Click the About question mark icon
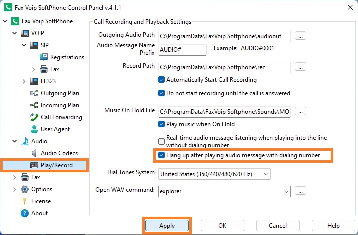The image size is (358, 235). pos(25,213)
